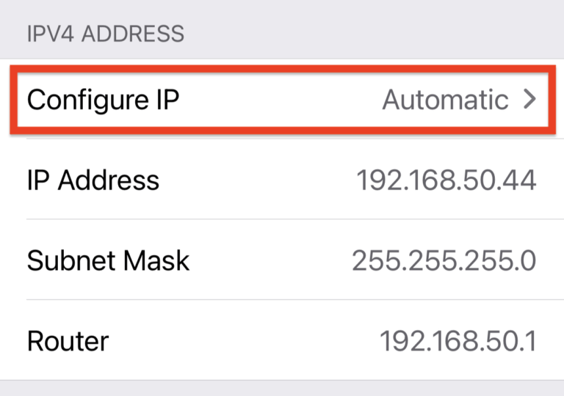Tap blank middle of the IP Address row
Screen dimensions: 564x396
pos(257,180)
